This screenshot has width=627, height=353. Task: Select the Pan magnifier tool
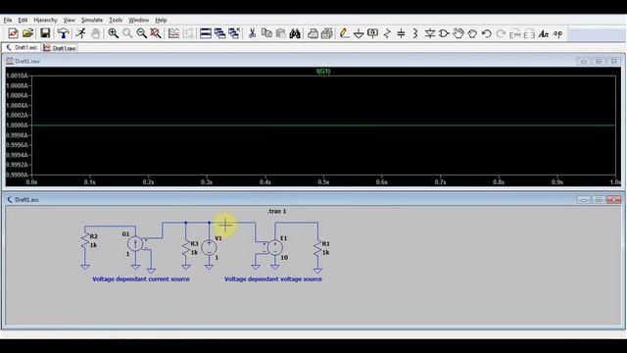click(x=127, y=33)
